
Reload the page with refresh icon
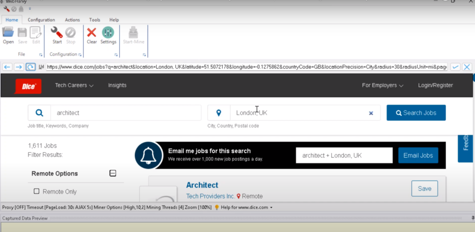point(31,67)
